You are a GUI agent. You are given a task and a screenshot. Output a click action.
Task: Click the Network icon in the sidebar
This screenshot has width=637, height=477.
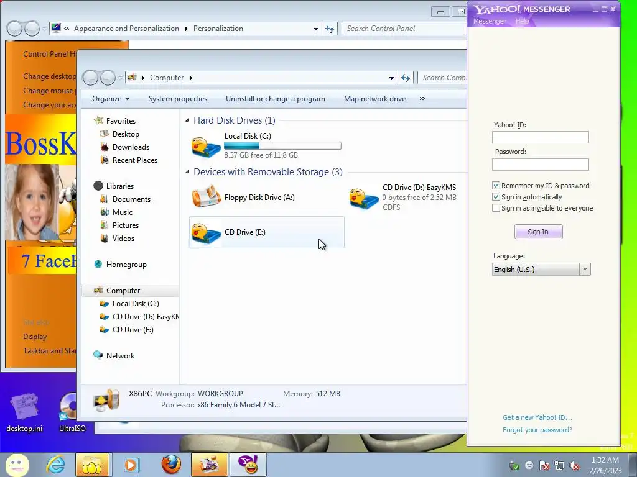[98, 355]
